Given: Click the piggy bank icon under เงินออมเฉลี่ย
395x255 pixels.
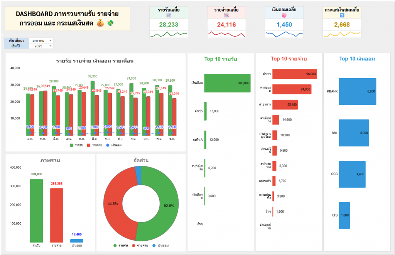Looking at the screenshot, I should point(284,15).
